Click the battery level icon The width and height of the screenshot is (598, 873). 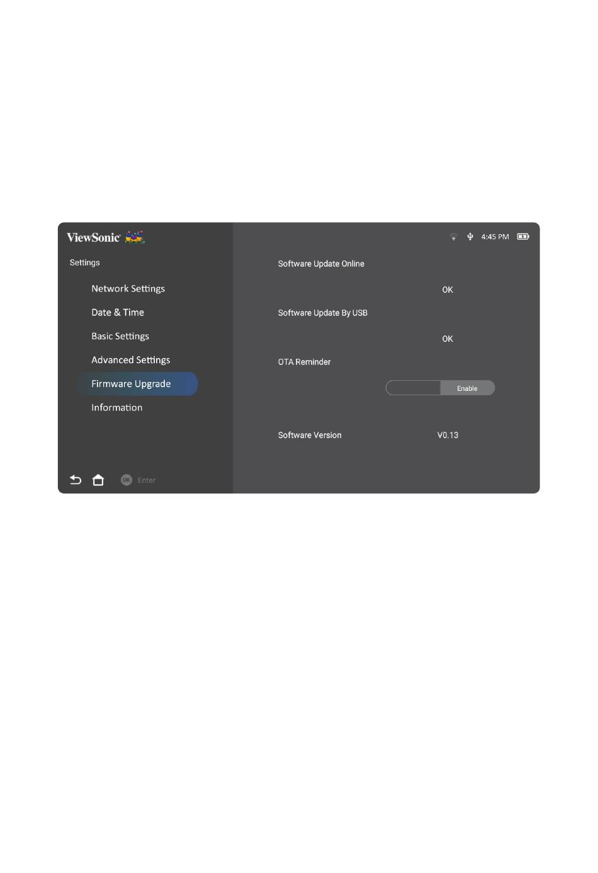(x=523, y=237)
